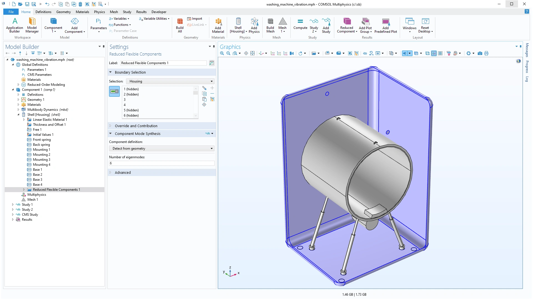Click the Number of eigenmodes input field
The height and width of the screenshot is (299, 533).
pos(162,163)
